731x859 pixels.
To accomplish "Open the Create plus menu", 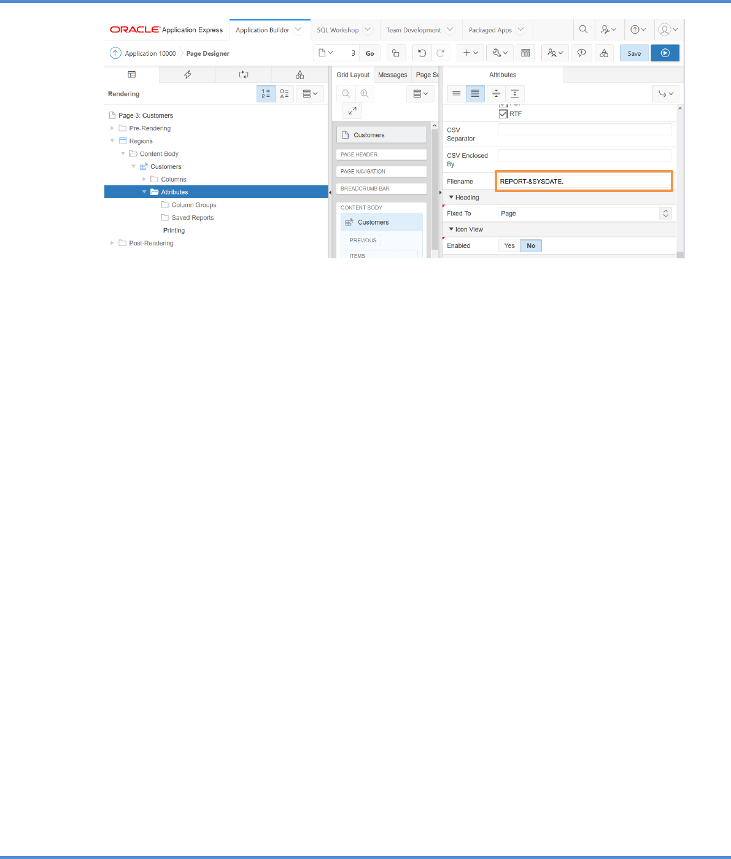I will (471, 53).
